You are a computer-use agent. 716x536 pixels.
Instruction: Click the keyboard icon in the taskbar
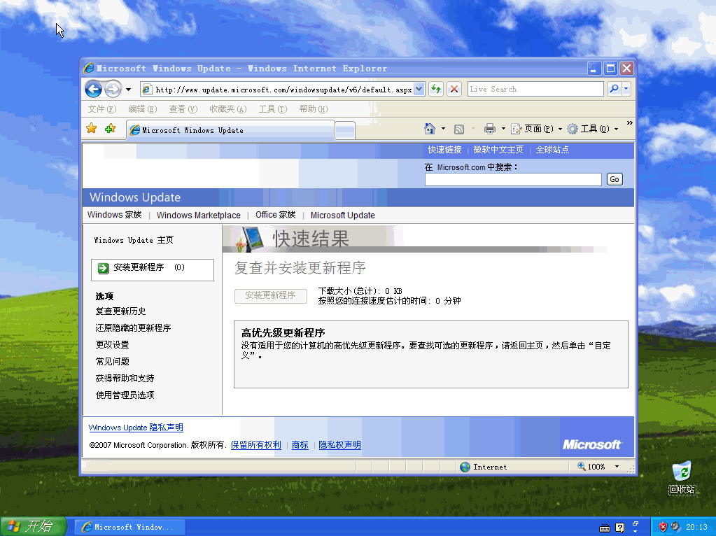pyautogui.click(x=605, y=528)
